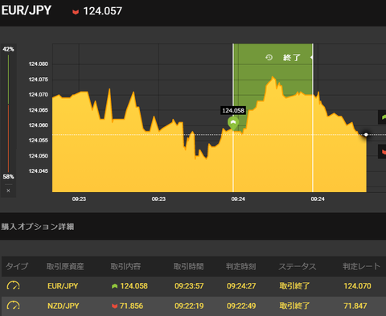
Task: Click the trade time 09:22:19
Action: (189, 306)
